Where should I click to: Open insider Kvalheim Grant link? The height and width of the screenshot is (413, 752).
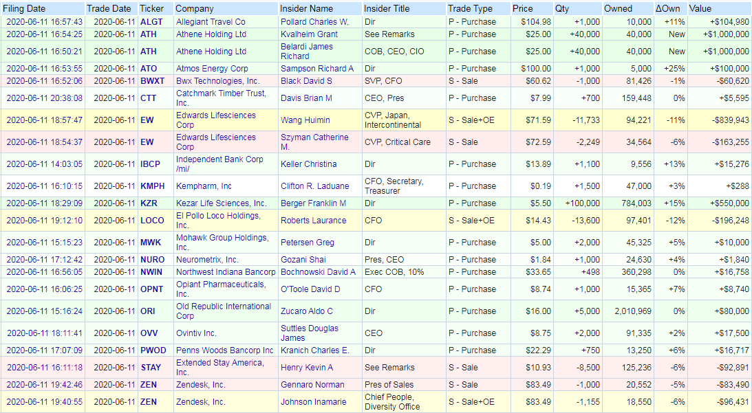(309, 34)
